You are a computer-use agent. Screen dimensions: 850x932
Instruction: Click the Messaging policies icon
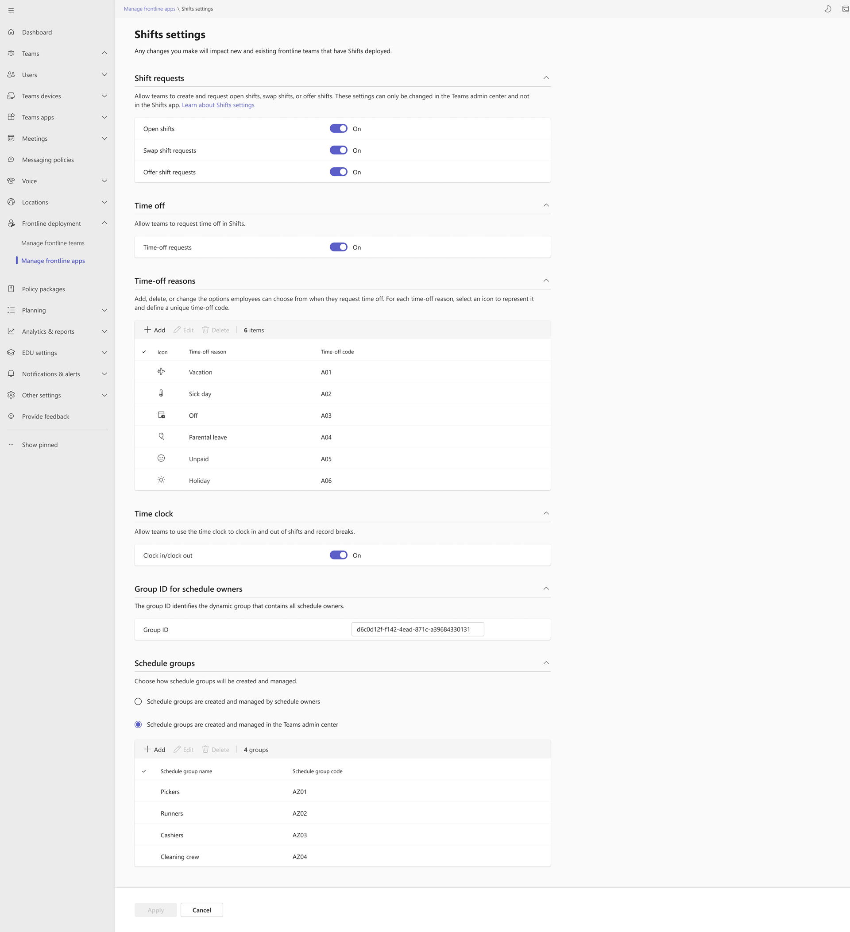click(11, 159)
